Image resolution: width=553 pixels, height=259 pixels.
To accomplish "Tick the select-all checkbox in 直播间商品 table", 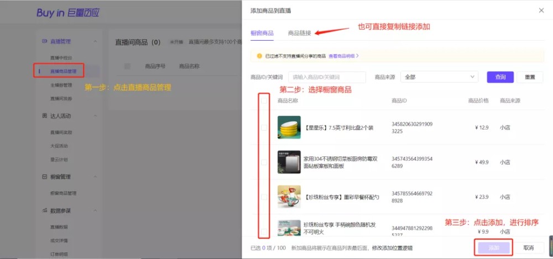I will pyautogui.click(x=127, y=66).
